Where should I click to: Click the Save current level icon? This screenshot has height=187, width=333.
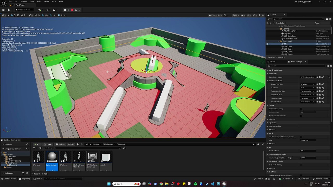(3, 10)
